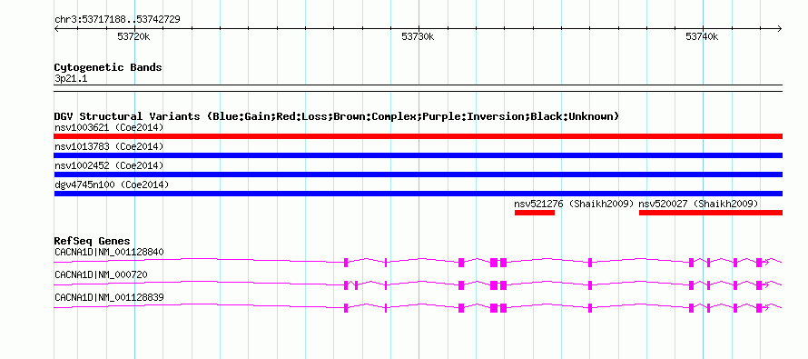808x359 pixels.
Task: Open the dgv4745n100 (Coe2014) label
Action: pyautogui.click(x=112, y=184)
